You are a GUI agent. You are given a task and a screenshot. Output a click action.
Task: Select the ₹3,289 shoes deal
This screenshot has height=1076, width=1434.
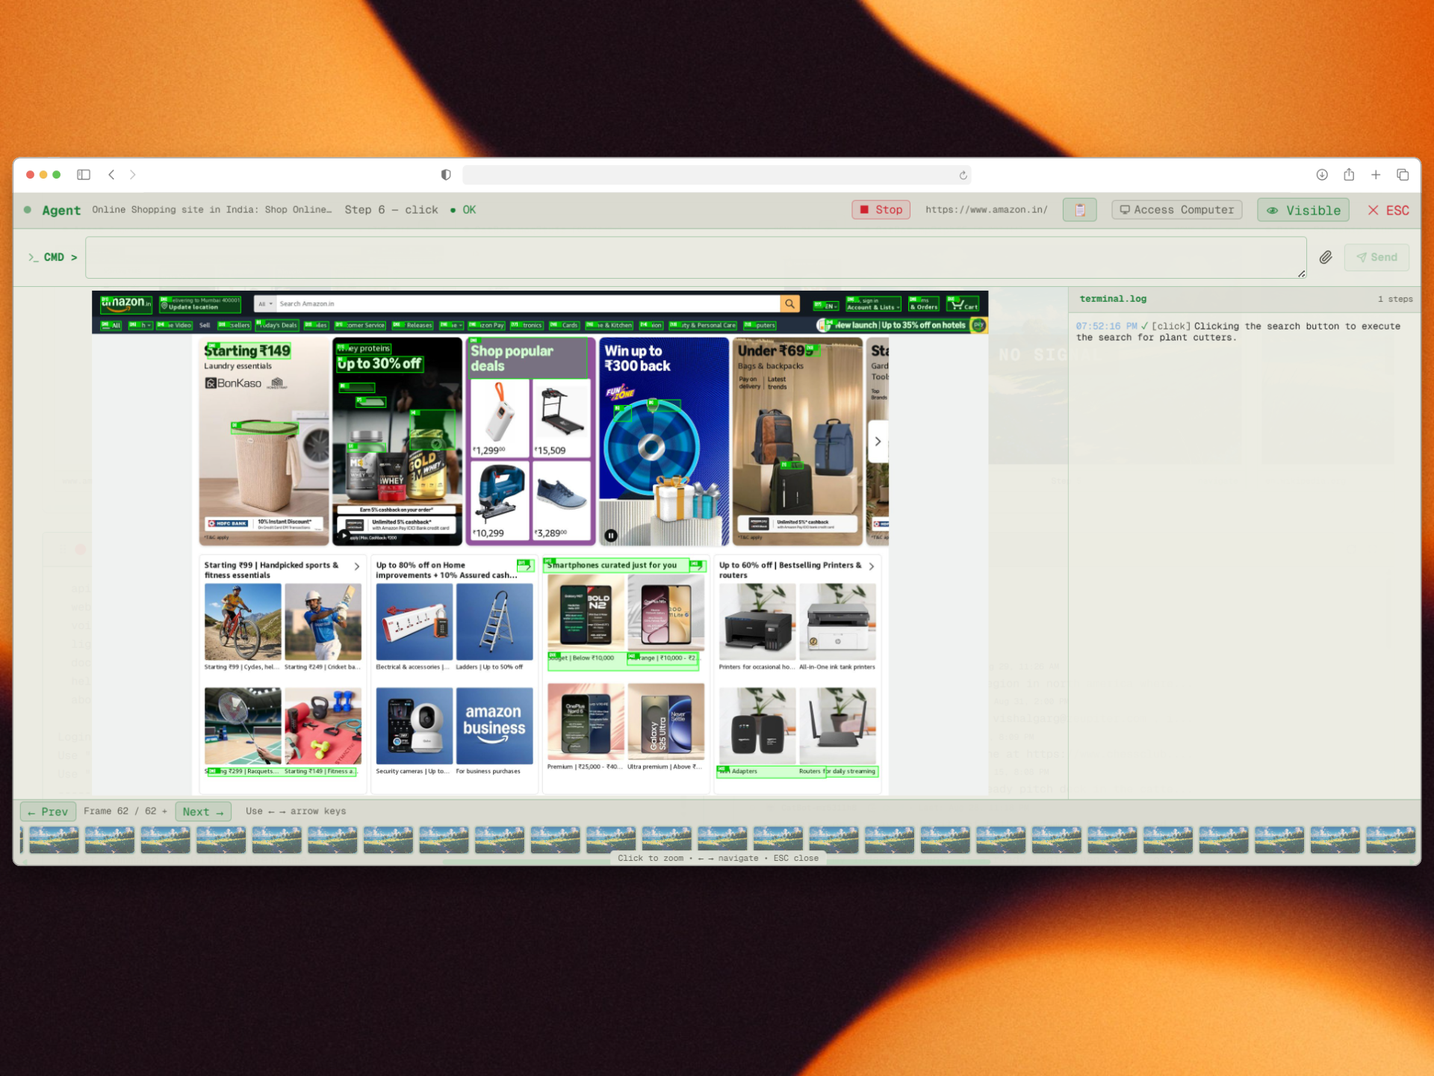point(560,501)
